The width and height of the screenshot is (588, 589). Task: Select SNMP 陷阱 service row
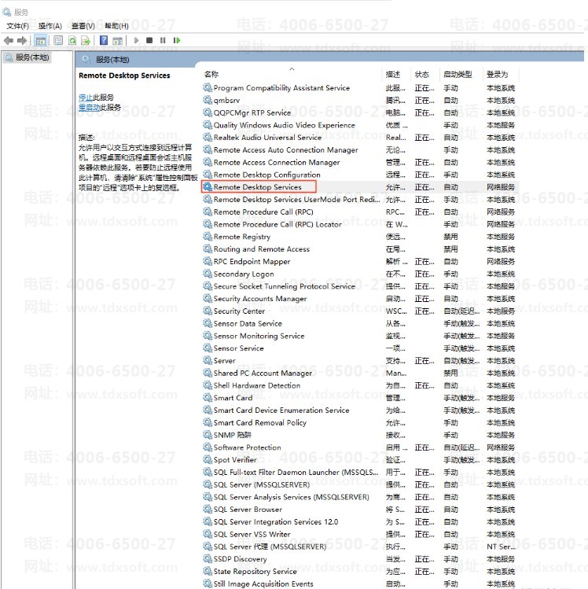(361, 435)
